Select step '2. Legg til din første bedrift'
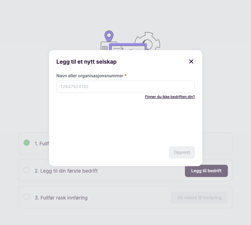 [66, 171]
